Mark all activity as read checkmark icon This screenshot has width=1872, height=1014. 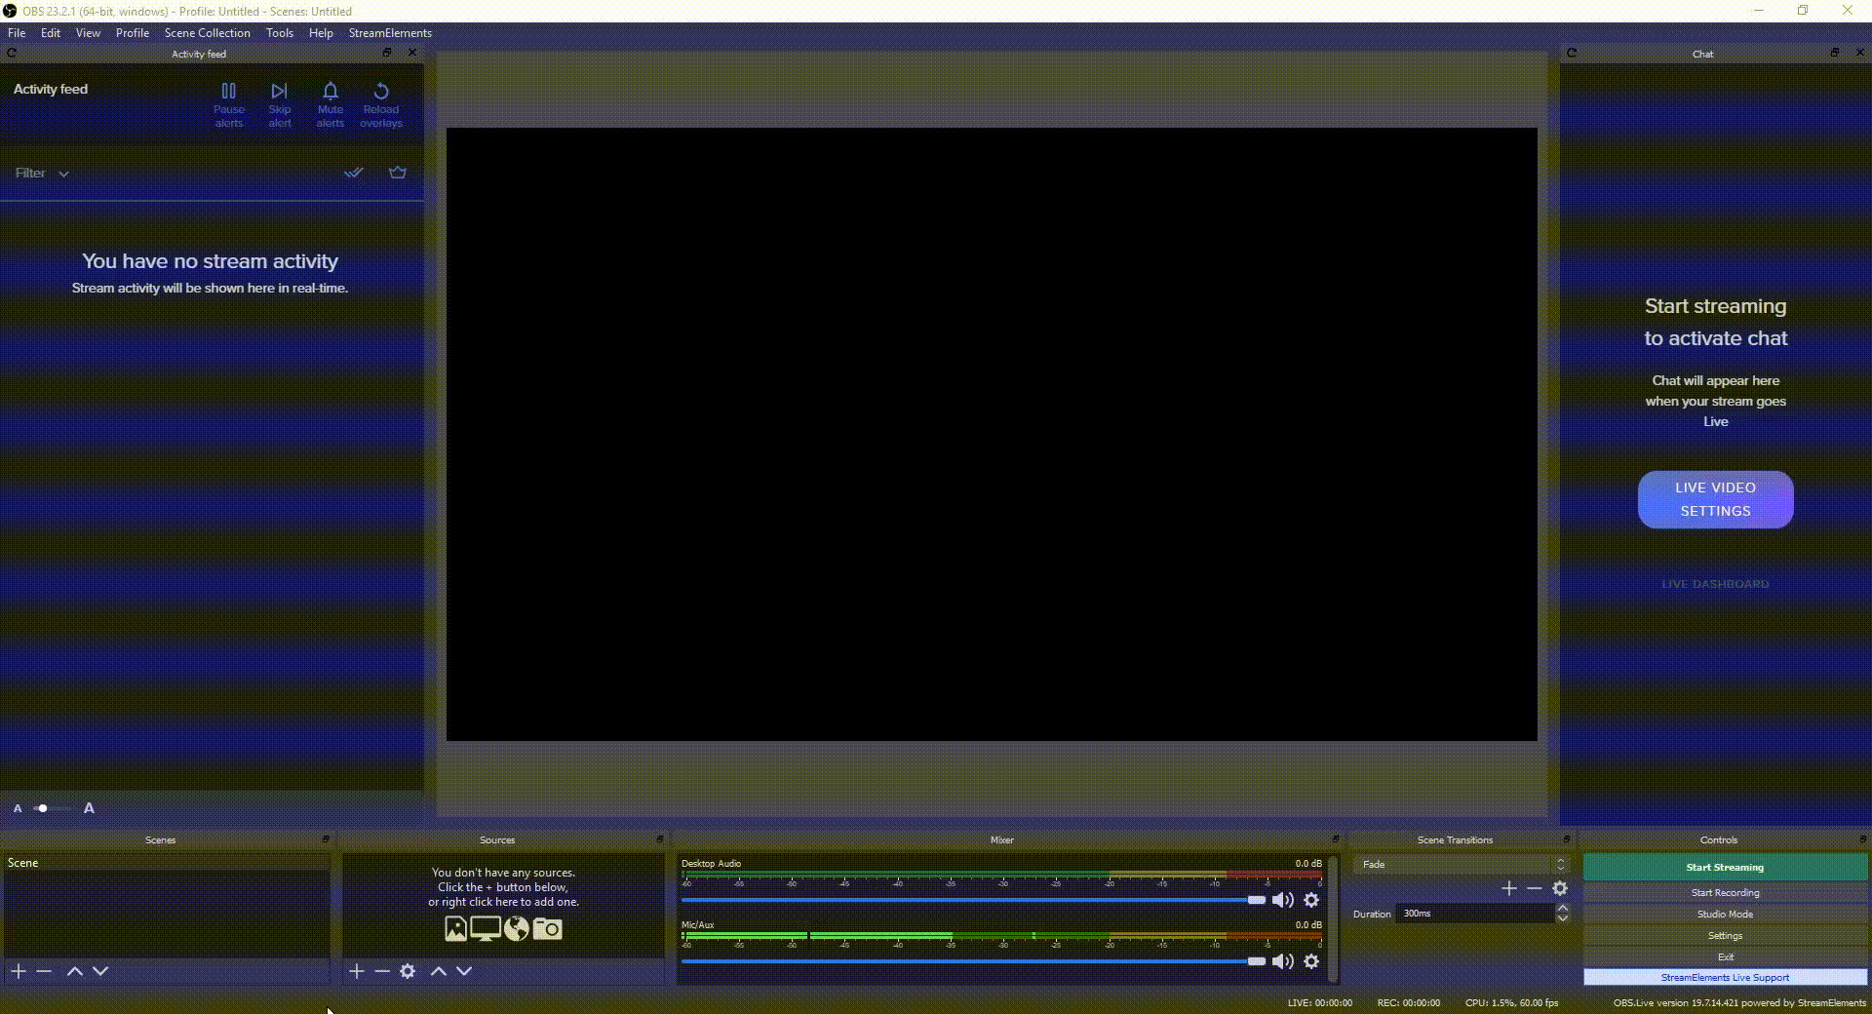click(354, 173)
